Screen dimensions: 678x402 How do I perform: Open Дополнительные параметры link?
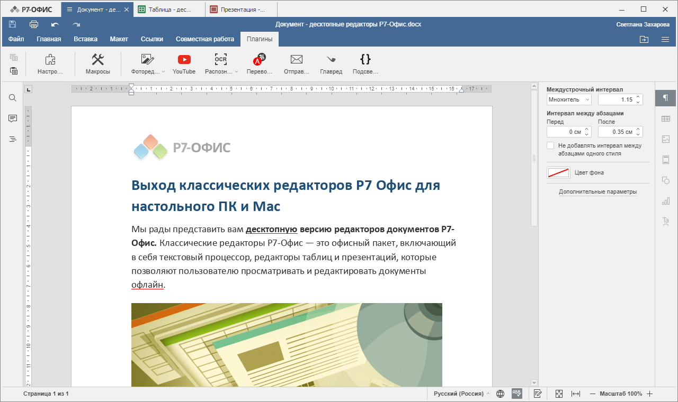coord(597,192)
